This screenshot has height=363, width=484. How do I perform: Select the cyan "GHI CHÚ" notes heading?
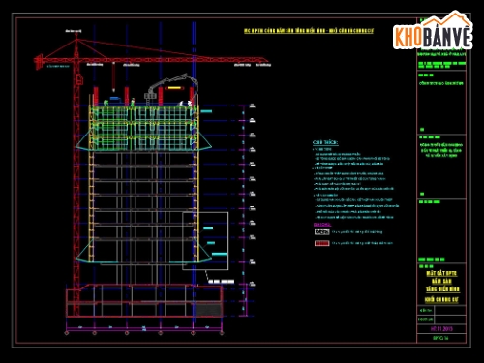325,142
